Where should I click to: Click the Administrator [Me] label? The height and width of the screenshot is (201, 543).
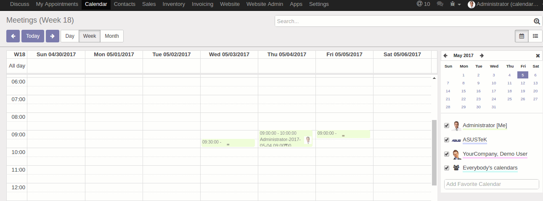[485, 125]
